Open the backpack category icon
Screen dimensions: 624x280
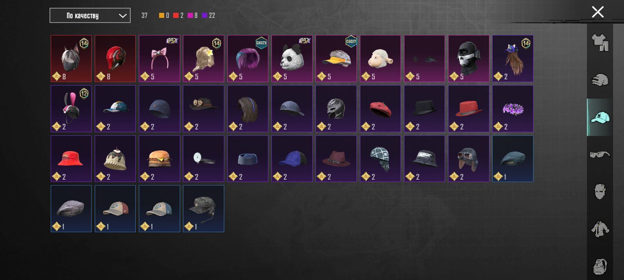(600, 266)
